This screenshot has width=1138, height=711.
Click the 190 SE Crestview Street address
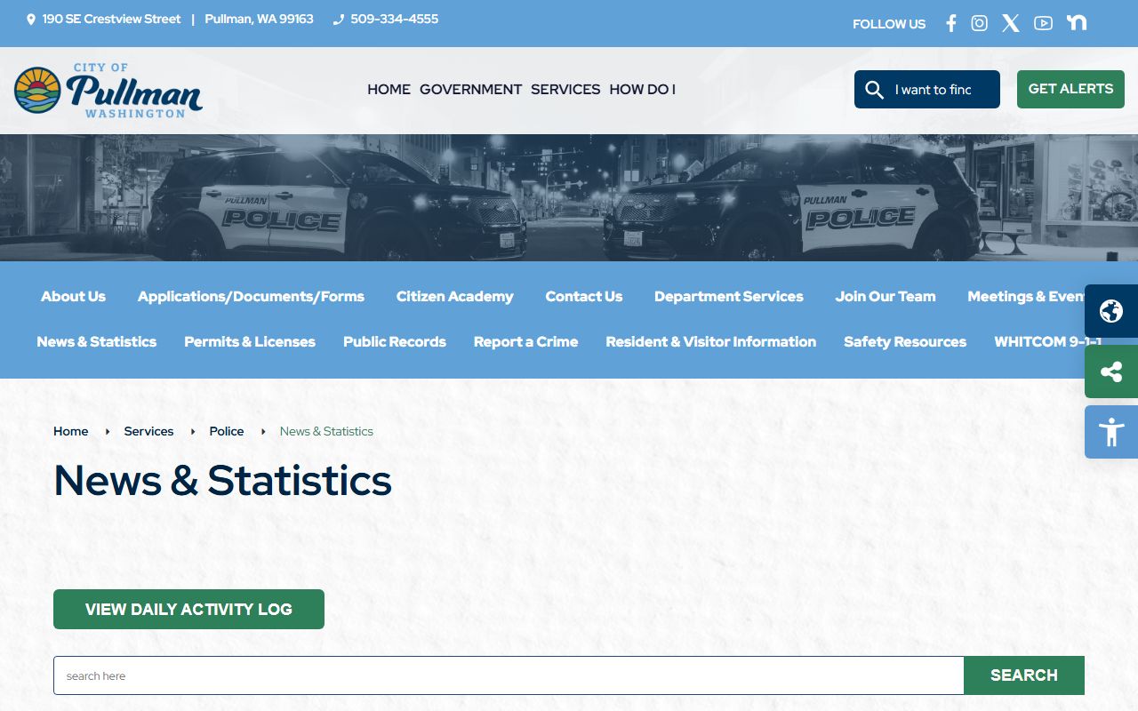(111, 19)
